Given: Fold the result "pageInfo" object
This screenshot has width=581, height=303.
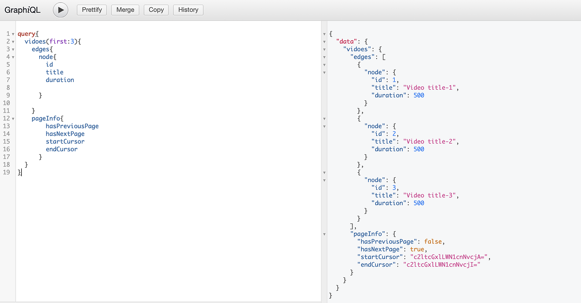Looking at the screenshot, I should [324, 234].
